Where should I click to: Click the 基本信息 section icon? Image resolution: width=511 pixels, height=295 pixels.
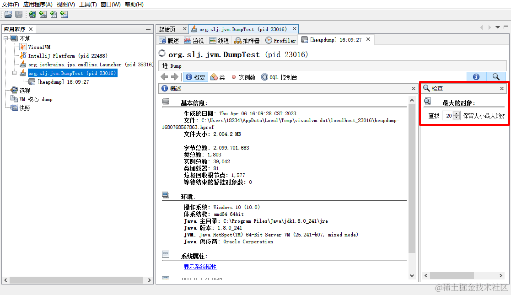(166, 102)
